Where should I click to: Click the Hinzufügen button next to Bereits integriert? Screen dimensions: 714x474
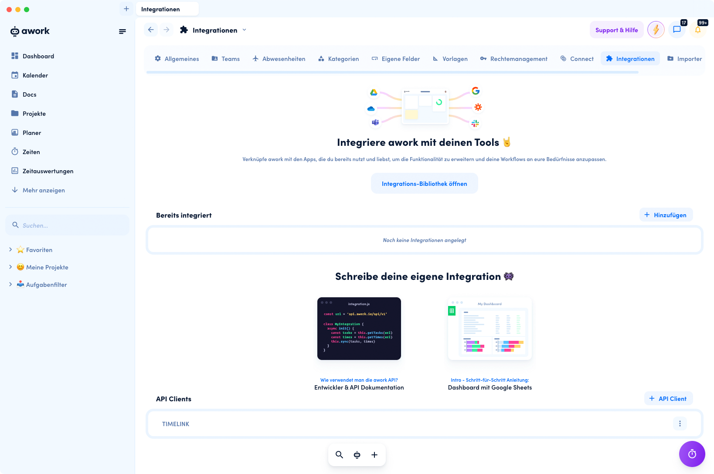[x=666, y=215]
